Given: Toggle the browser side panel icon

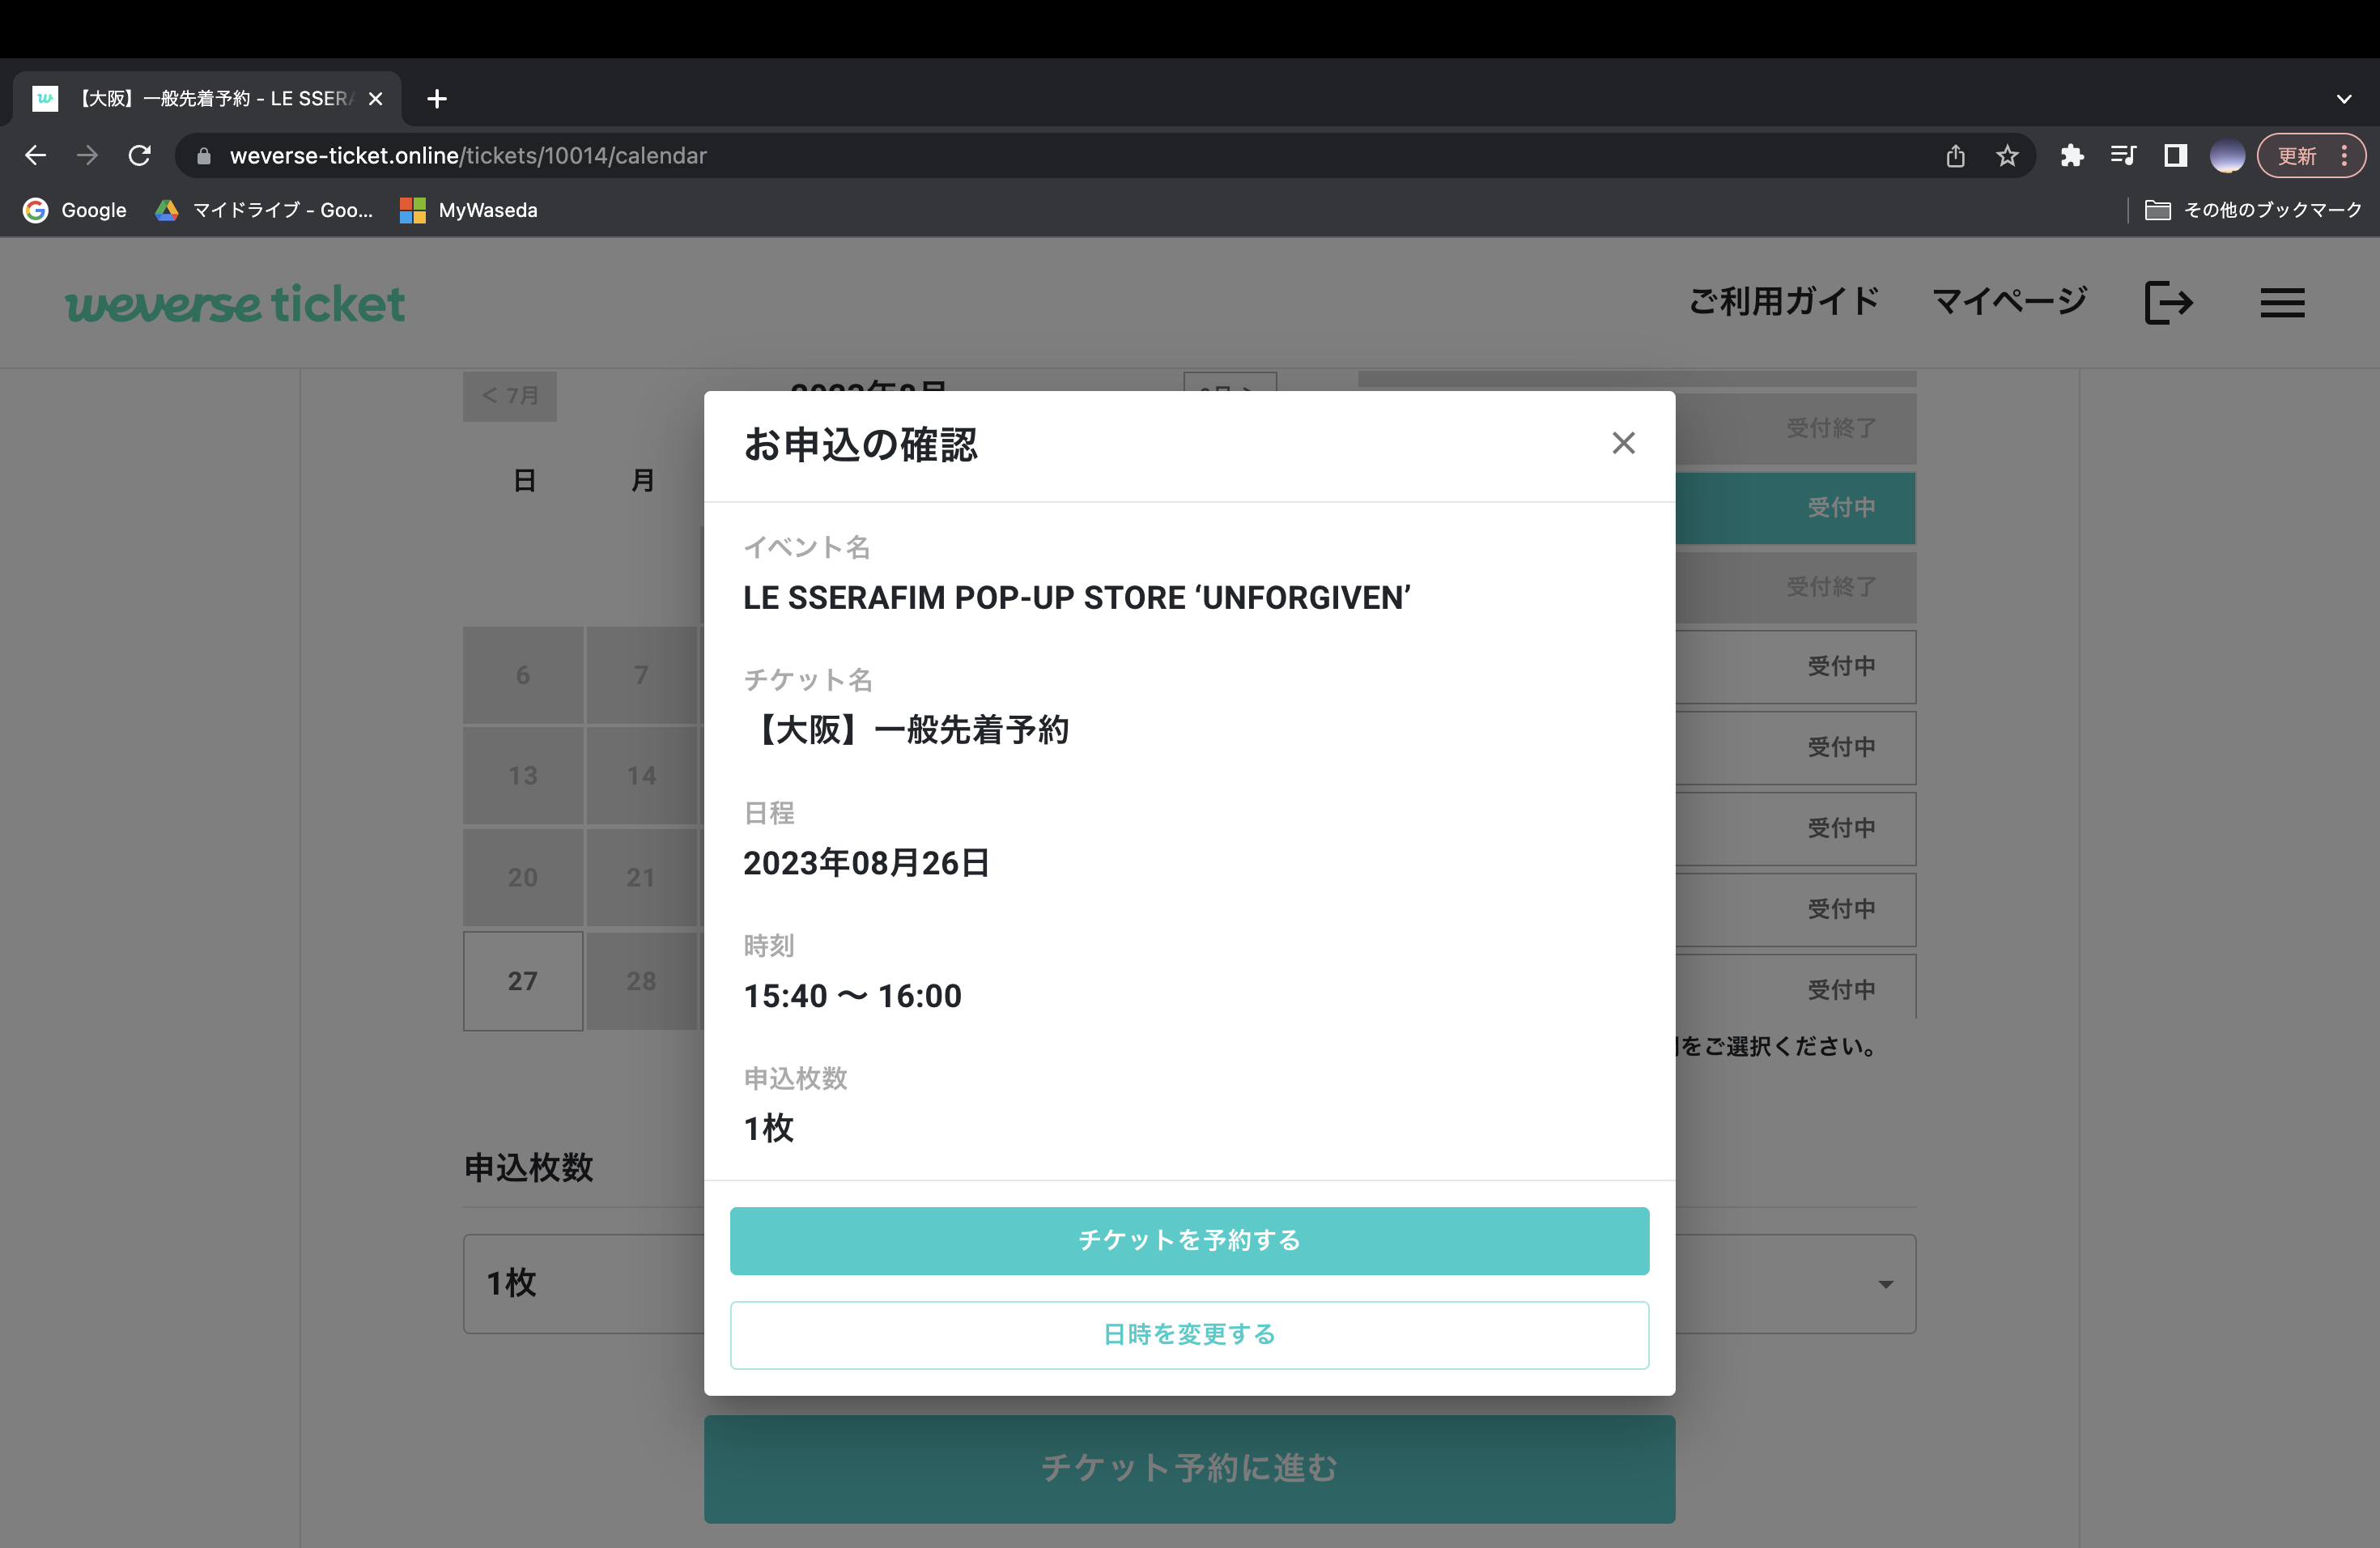Looking at the screenshot, I should [2175, 156].
